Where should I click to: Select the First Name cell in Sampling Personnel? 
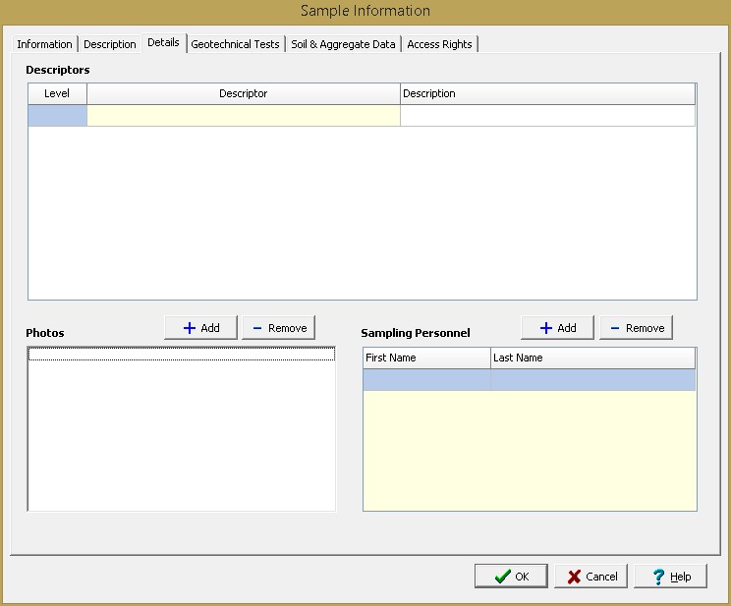tap(426, 380)
